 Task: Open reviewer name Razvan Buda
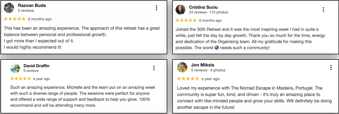point(32,5)
